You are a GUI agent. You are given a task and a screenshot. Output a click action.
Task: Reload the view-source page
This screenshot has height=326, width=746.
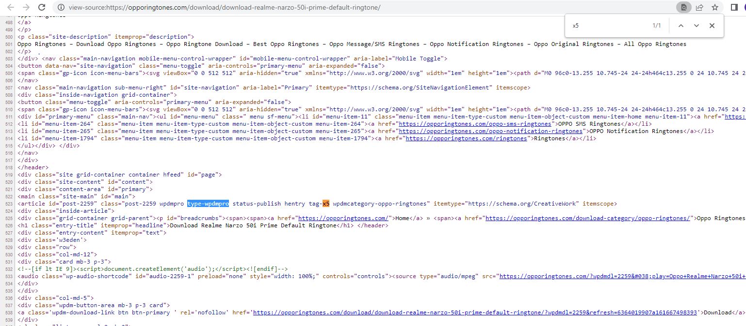(42, 7)
